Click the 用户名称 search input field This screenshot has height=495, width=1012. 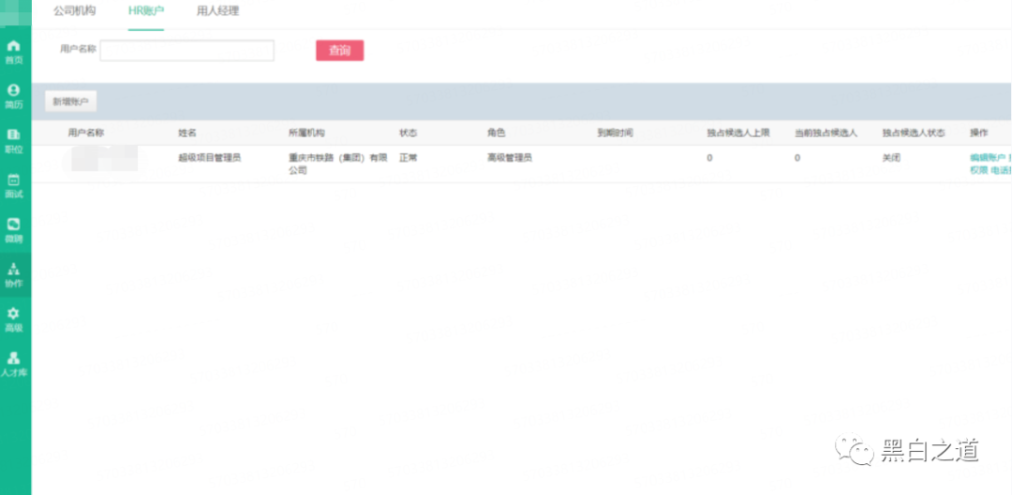click(187, 51)
